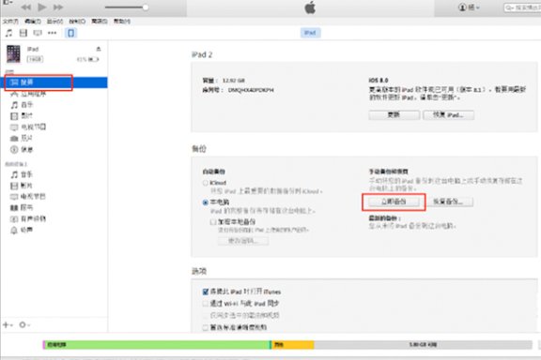Click the iPad 2 device title text
Viewport: 541px width, 360px height.
coord(202,54)
